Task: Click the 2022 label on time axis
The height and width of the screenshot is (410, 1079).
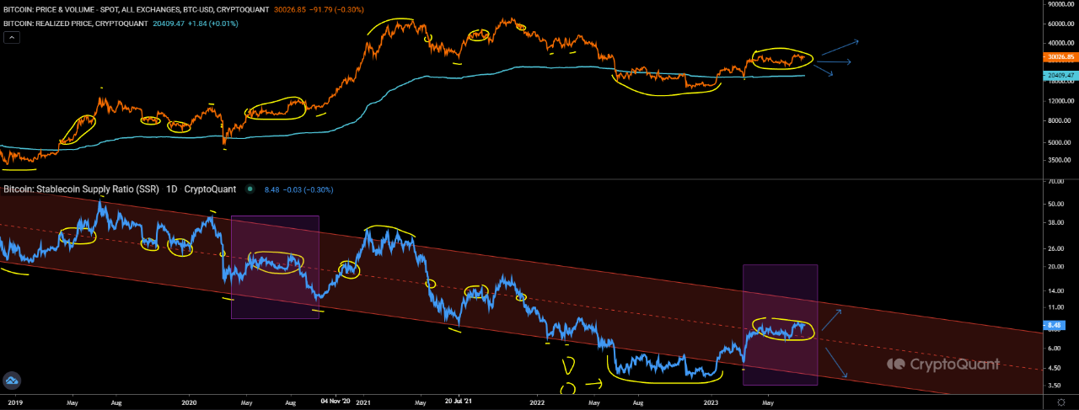Action: click(x=538, y=402)
